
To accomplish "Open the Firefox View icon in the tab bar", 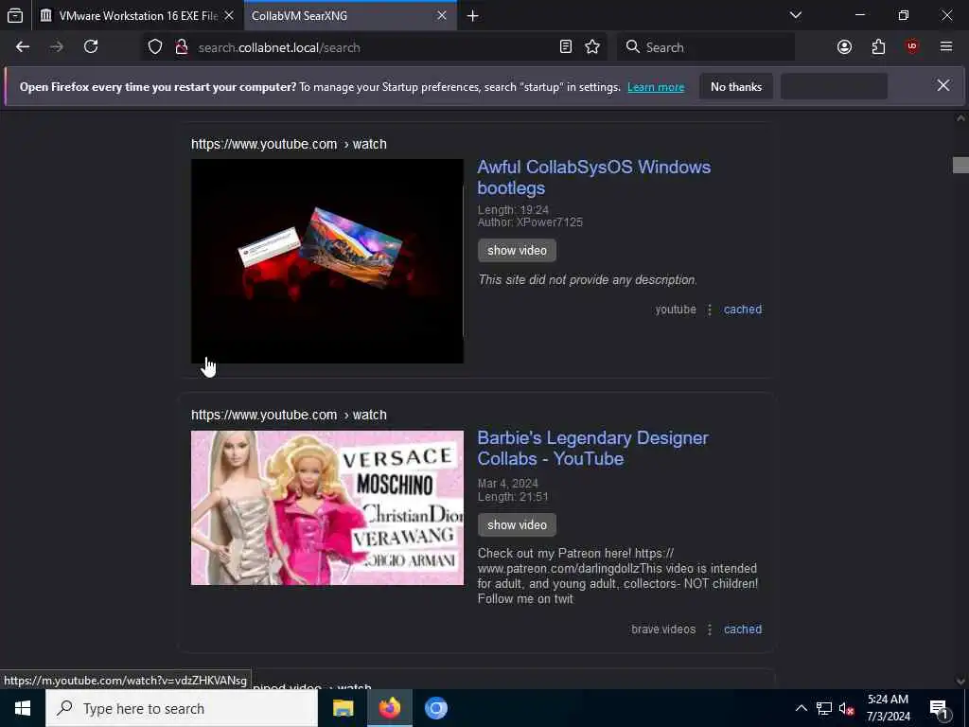I will [15, 15].
